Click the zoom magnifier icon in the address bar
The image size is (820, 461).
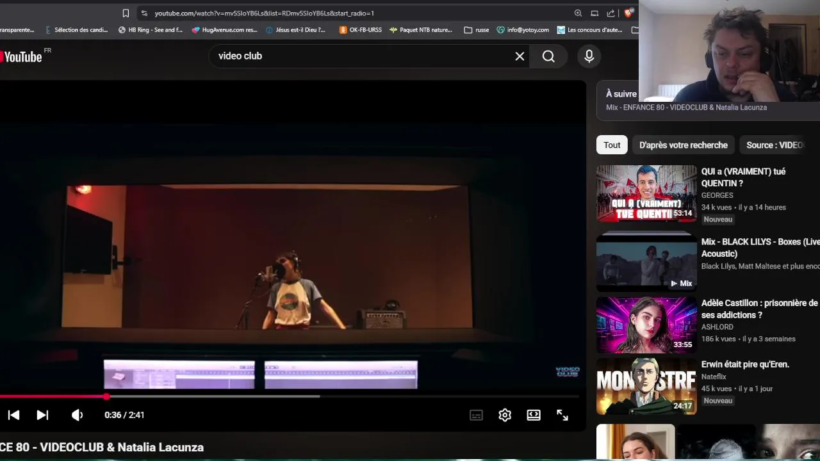pyautogui.click(x=578, y=13)
